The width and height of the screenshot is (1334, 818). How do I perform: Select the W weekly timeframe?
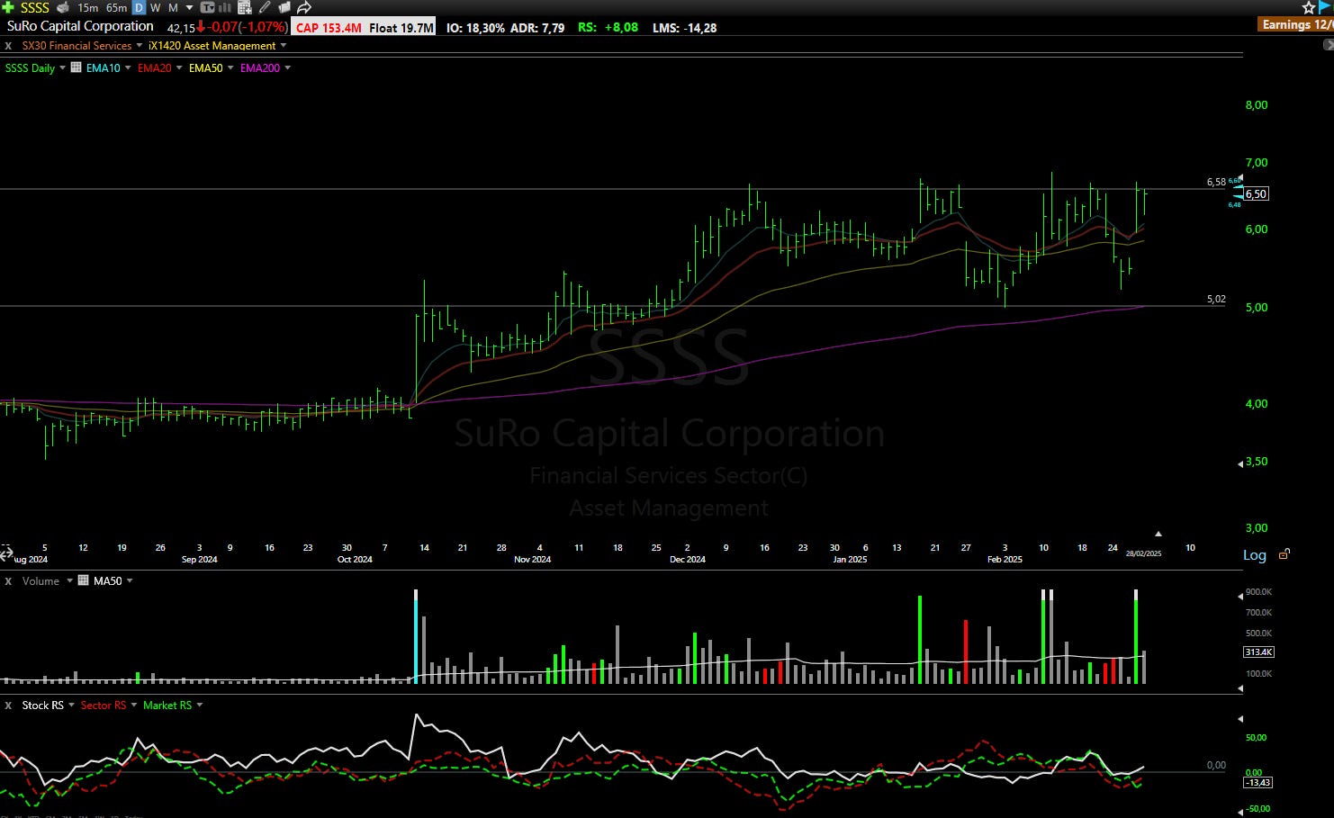[155, 7]
